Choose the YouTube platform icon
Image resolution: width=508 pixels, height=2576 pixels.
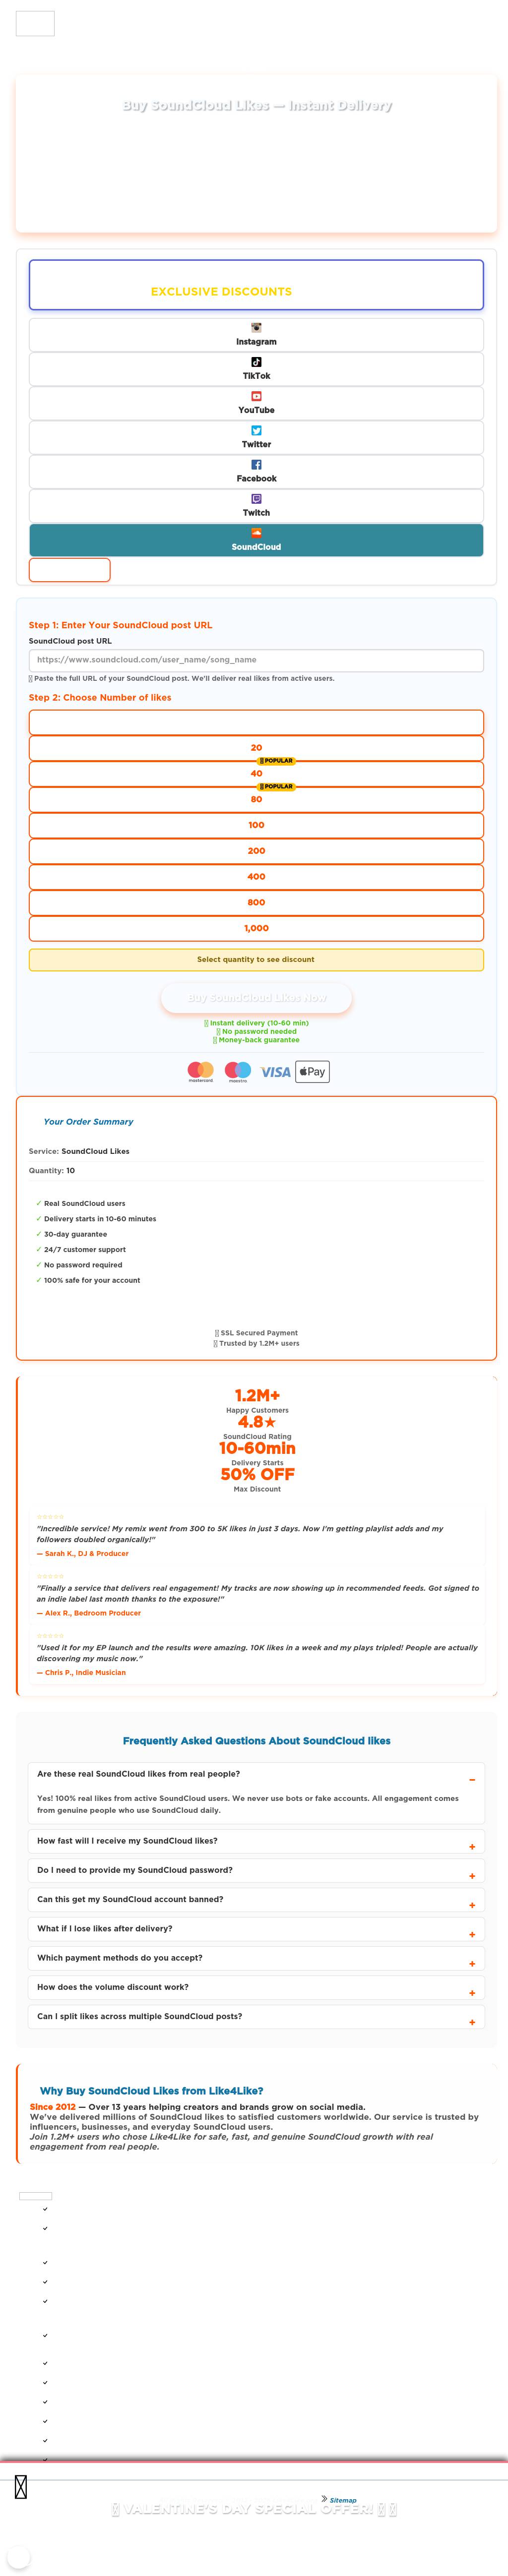(256, 396)
